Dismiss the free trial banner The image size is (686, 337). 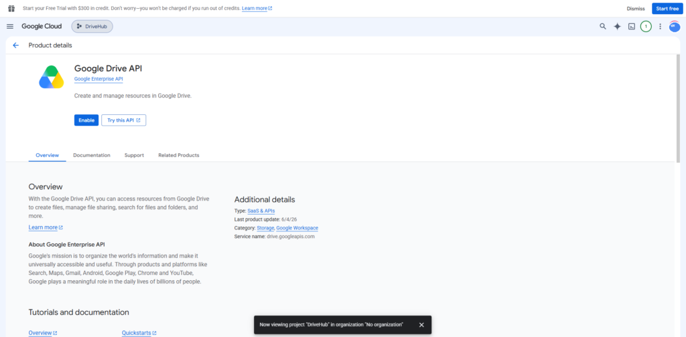635,9
